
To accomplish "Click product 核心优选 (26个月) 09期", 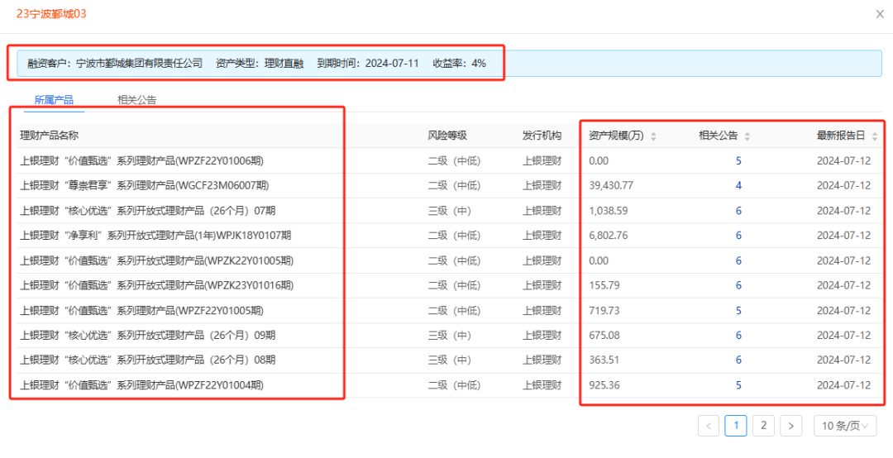I will pyautogui.click(x=148, y=336).
